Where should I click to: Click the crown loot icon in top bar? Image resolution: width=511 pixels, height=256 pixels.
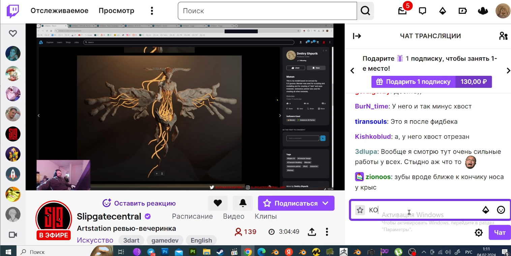[x=483, y=11]
